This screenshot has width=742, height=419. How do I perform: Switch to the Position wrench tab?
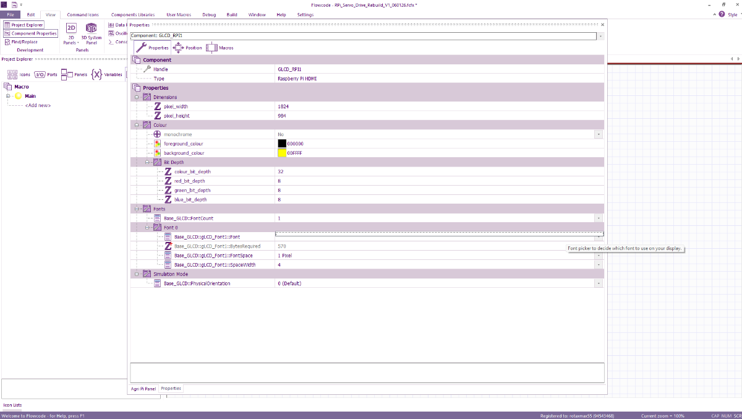point(187,48)
